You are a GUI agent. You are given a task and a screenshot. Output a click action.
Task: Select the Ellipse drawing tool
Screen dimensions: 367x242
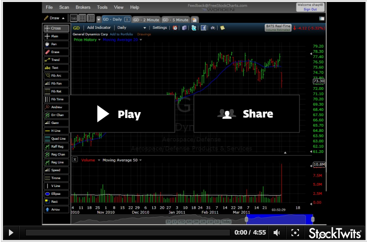pos(56,194)
